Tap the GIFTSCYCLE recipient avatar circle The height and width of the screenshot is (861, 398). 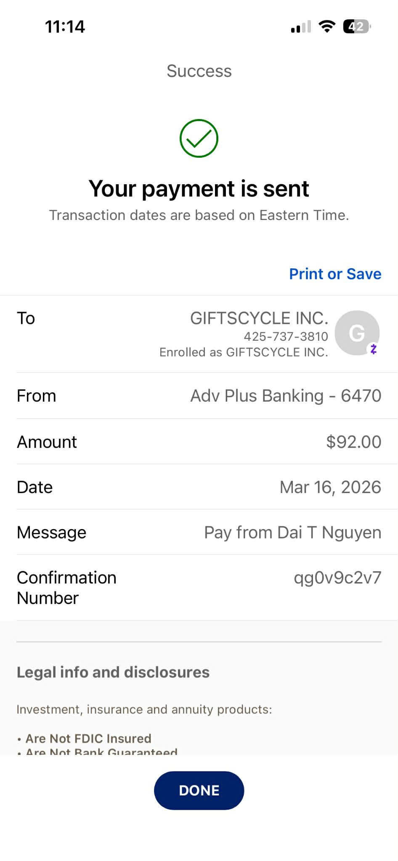356,333
